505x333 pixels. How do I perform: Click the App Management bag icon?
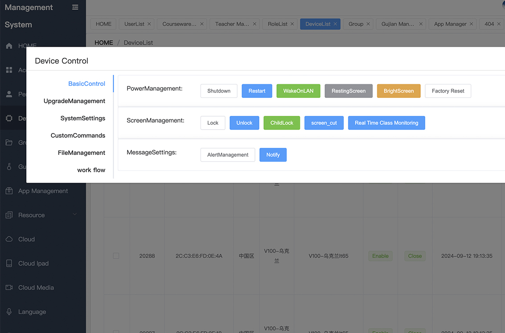pyautogui.click(x=9, y=191)
